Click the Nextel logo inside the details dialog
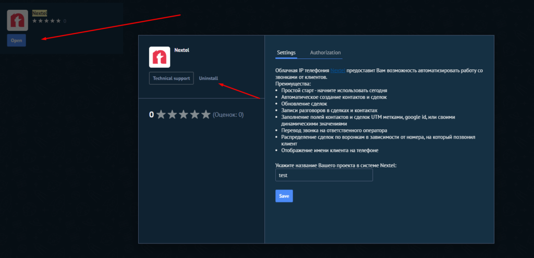This screenshot has height=258, width=534. click(160, 57)
